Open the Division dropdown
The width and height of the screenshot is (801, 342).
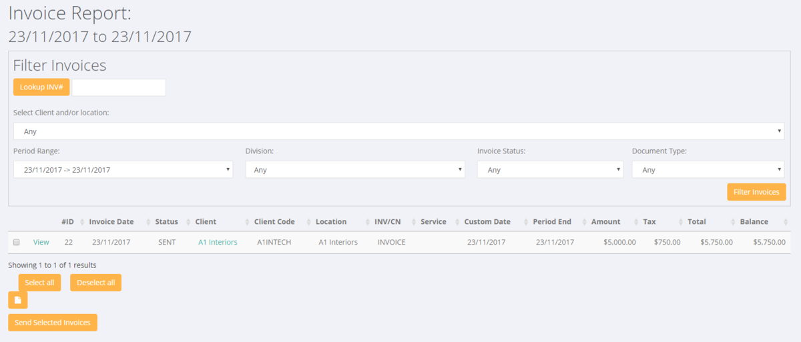pos(354,170)
